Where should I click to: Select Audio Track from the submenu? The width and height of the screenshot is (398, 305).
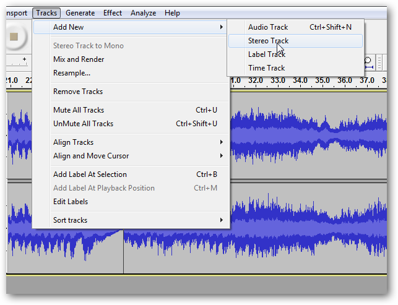click(295, 27)
